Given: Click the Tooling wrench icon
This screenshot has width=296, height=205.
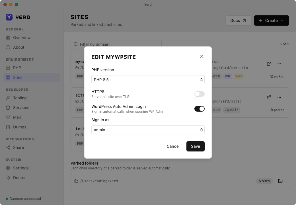Looking at the screenshot, I should 8,98.
